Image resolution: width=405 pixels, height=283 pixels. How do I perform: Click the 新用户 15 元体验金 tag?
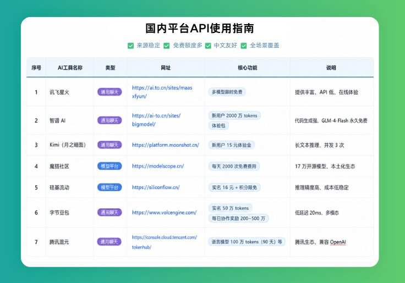pyautogui.click(x=232, y=145)
